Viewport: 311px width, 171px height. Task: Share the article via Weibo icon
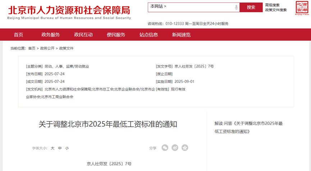[175, 148]
